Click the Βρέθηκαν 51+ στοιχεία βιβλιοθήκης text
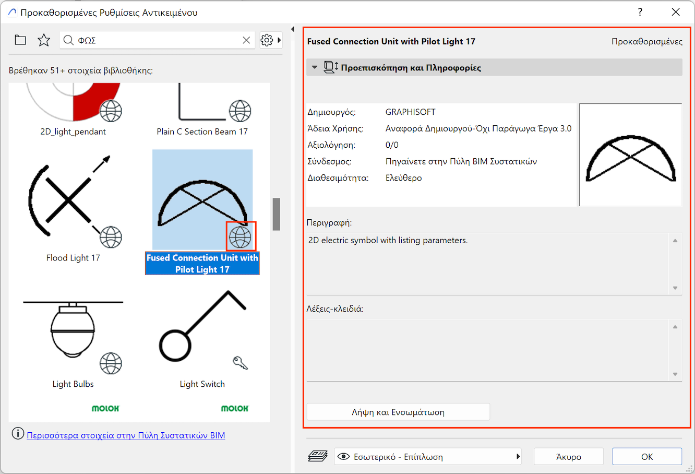 point(81,70)
